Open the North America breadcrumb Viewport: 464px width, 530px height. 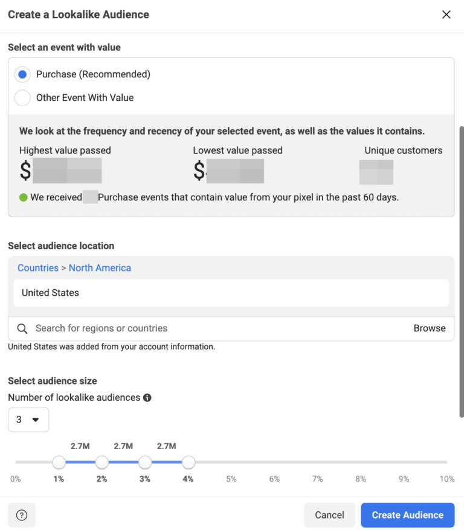coord(100,267)
